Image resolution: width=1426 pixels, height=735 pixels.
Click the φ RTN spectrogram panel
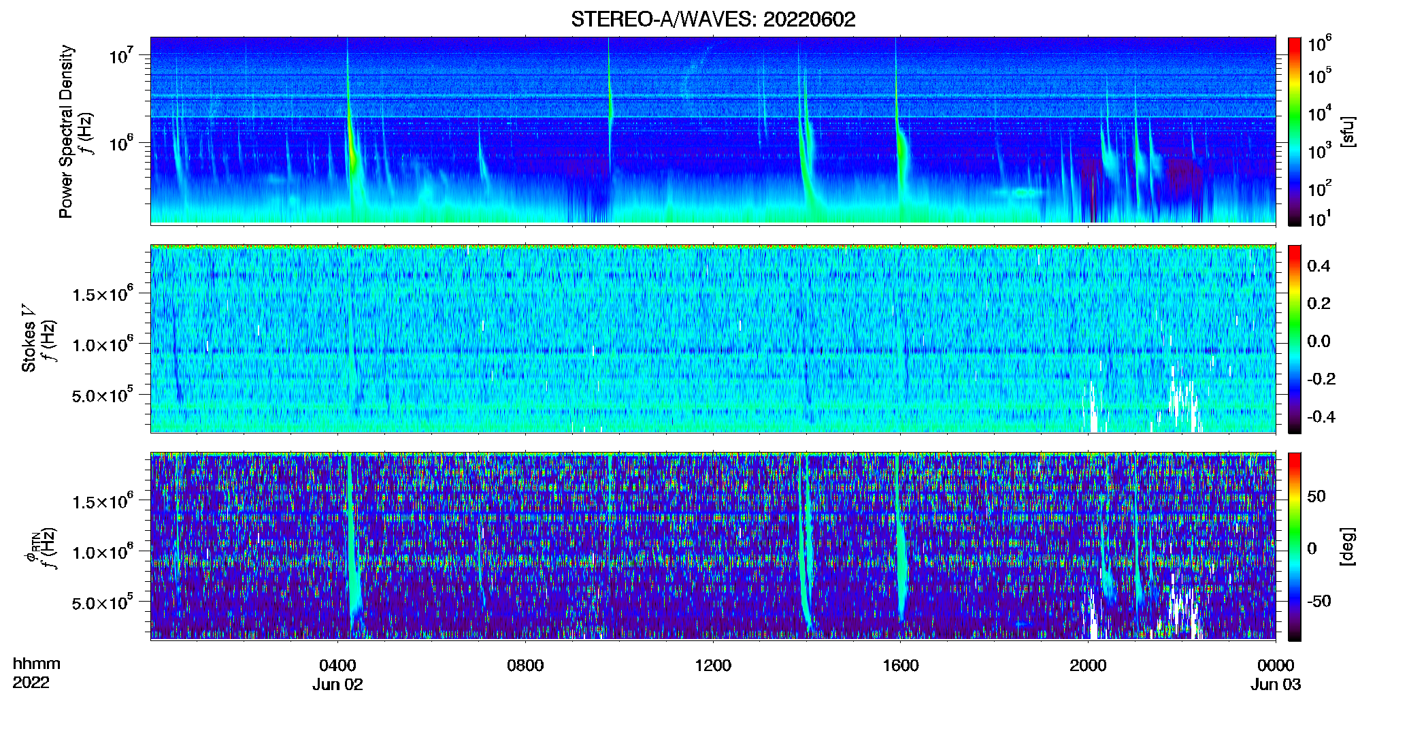tap(713, 546)
